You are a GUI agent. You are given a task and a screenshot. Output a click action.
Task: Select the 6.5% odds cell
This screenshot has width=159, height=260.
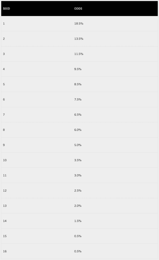click(78, 115)
